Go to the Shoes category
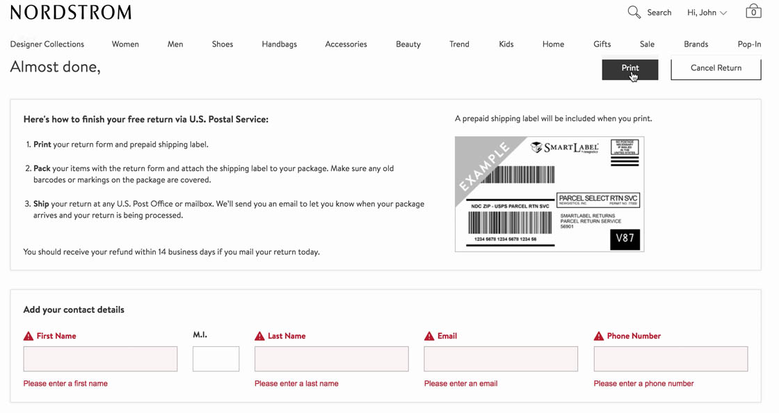This screenshot has height=413, width=779. tap(223, 44)
